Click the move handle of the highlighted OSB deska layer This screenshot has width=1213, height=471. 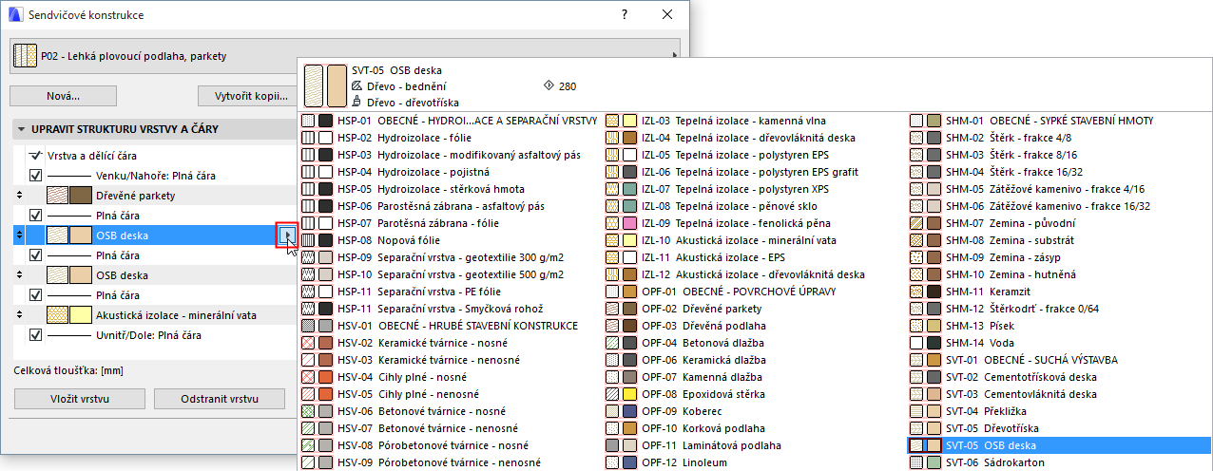pos(19,235)
